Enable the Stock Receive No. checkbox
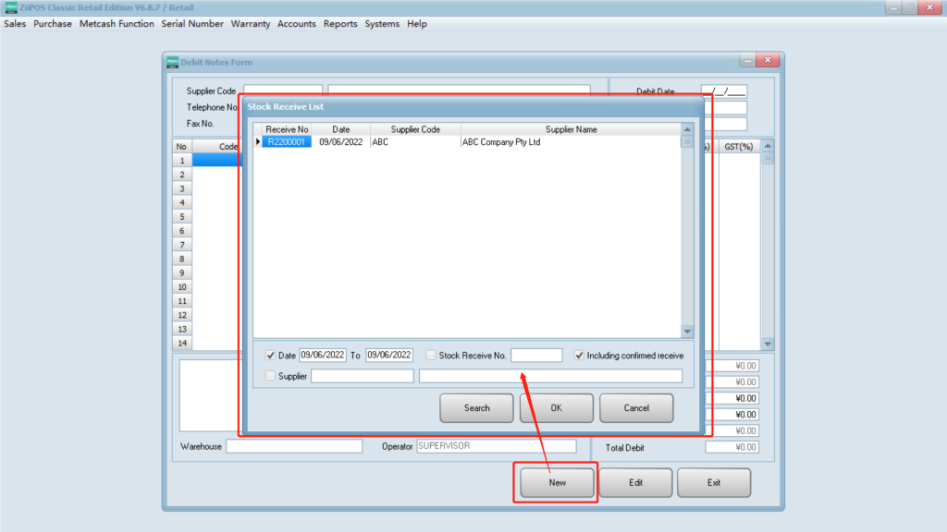Viewport: 947px width, 532px height. tap(431, 355)
